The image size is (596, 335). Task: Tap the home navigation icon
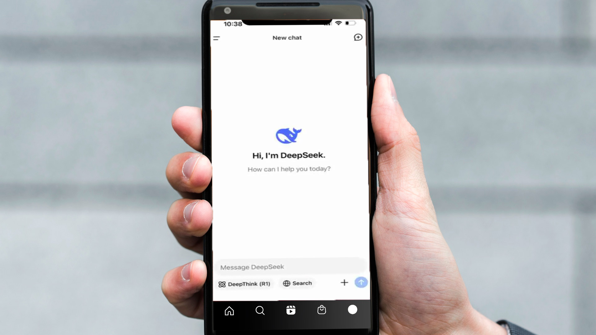click(x=228, y=310)
